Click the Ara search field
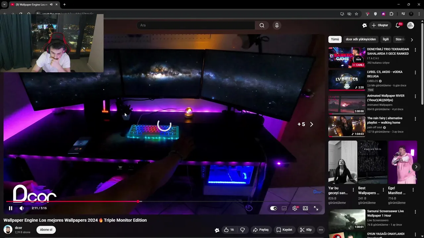The height and width of the screenshot is (238, 424). tap(195, 25)
